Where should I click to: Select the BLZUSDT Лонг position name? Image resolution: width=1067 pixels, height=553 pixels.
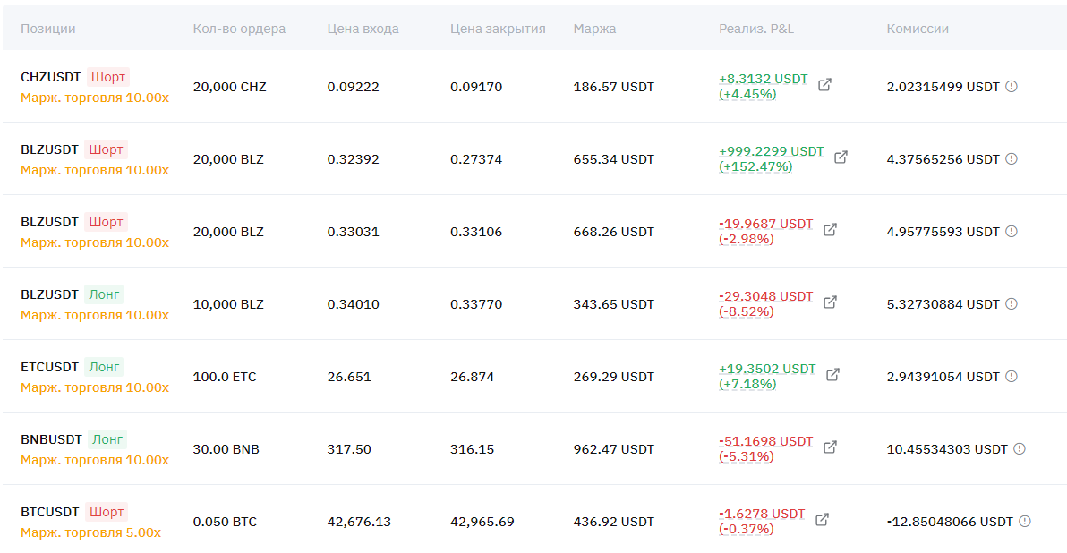[49, 294]
